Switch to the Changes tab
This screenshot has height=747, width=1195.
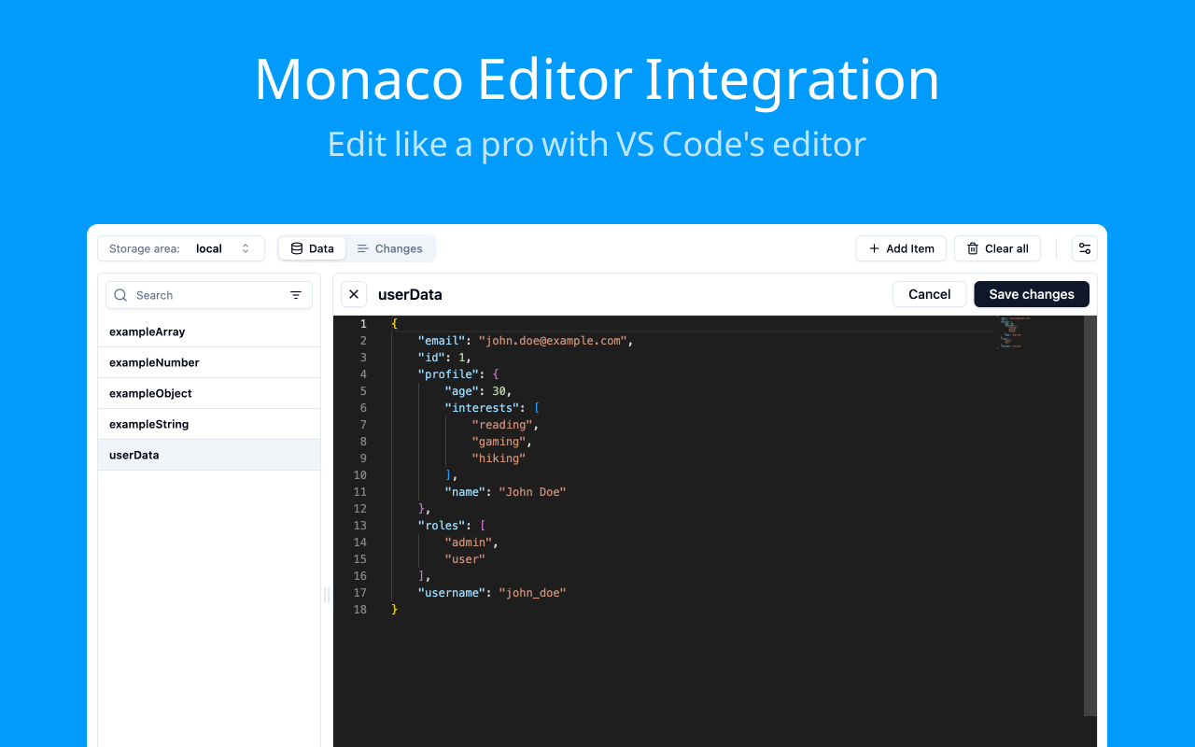click(x=389, y=248)
